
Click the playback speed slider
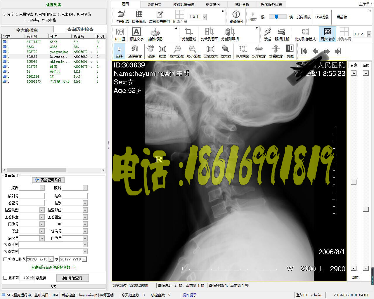pos(277,17)
